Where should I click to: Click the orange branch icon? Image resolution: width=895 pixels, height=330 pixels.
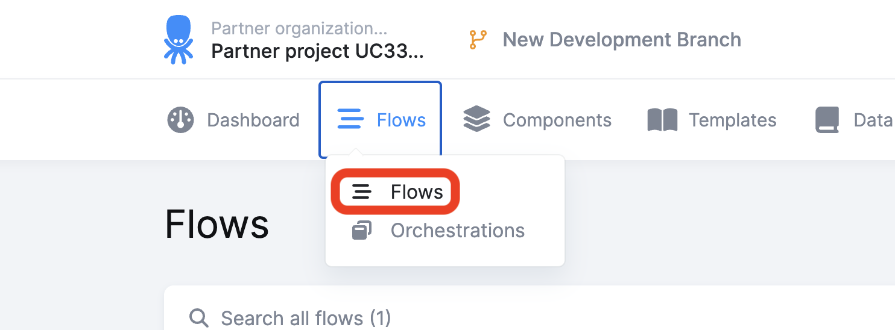tap(478, 40)
